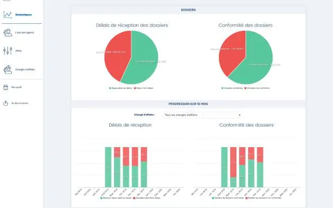
Task: Go to Liste des agents menu item
Action: coord(24,33)
